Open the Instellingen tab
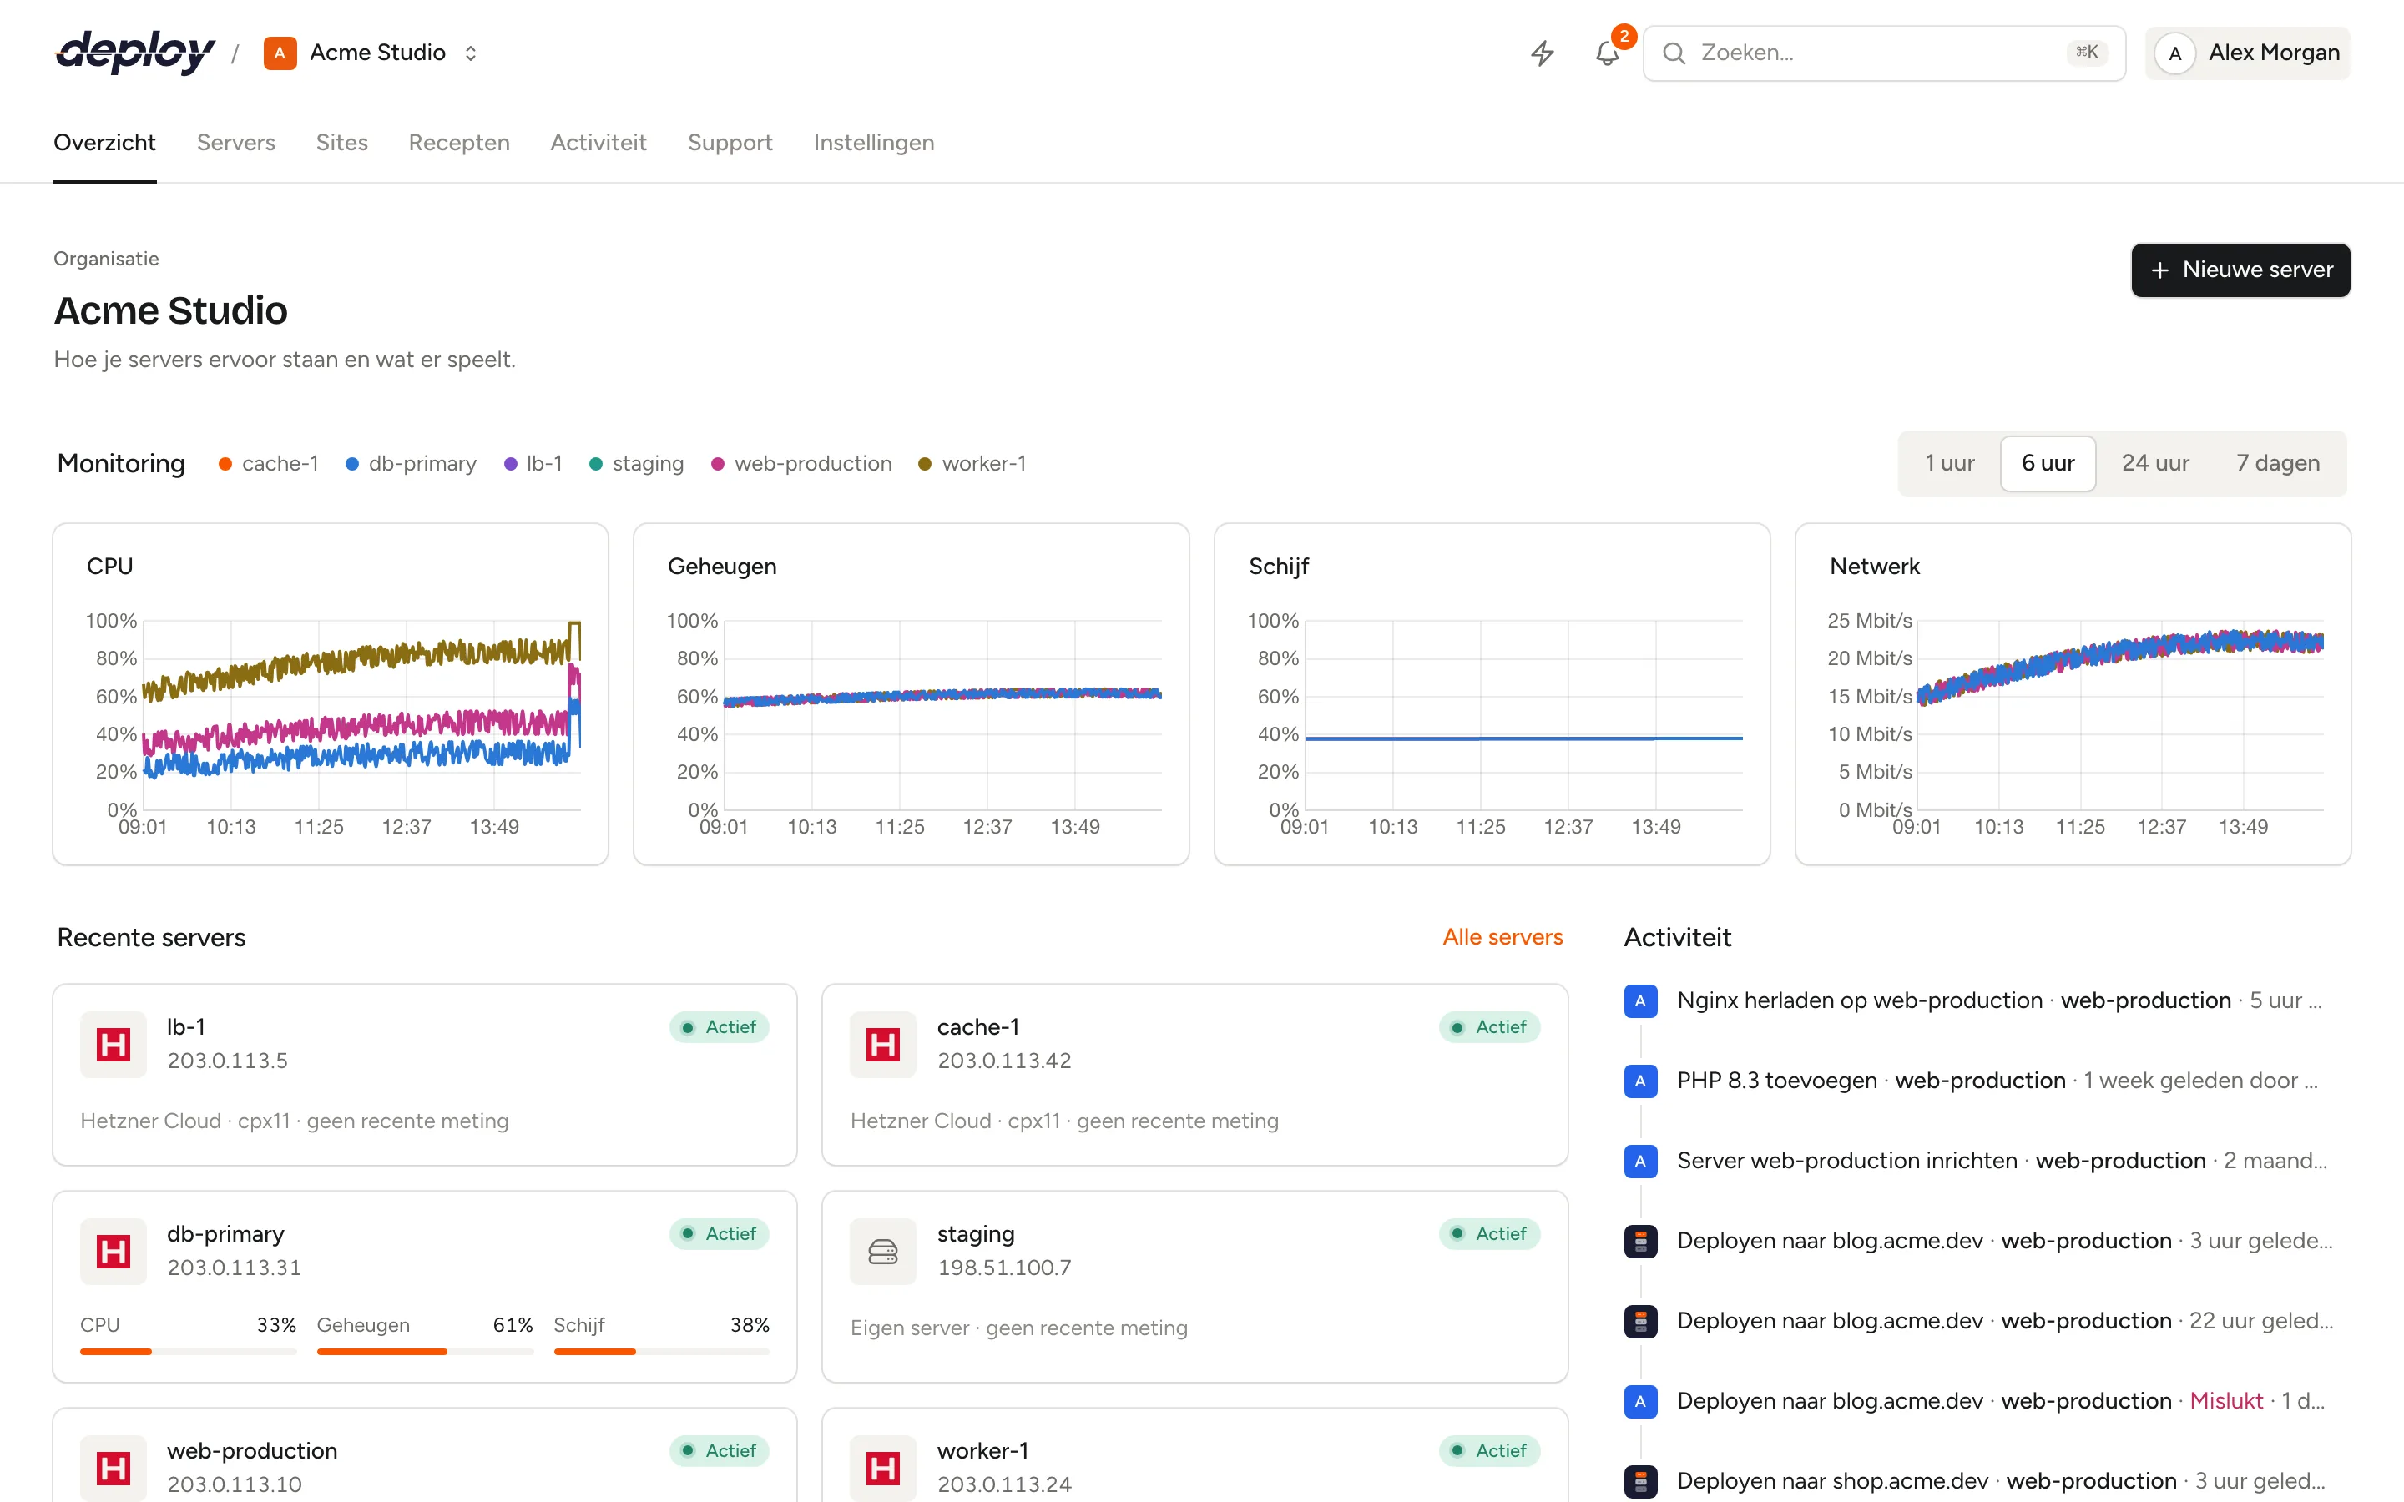Viewport: 2404px width, 1502px height. [873, 142]
